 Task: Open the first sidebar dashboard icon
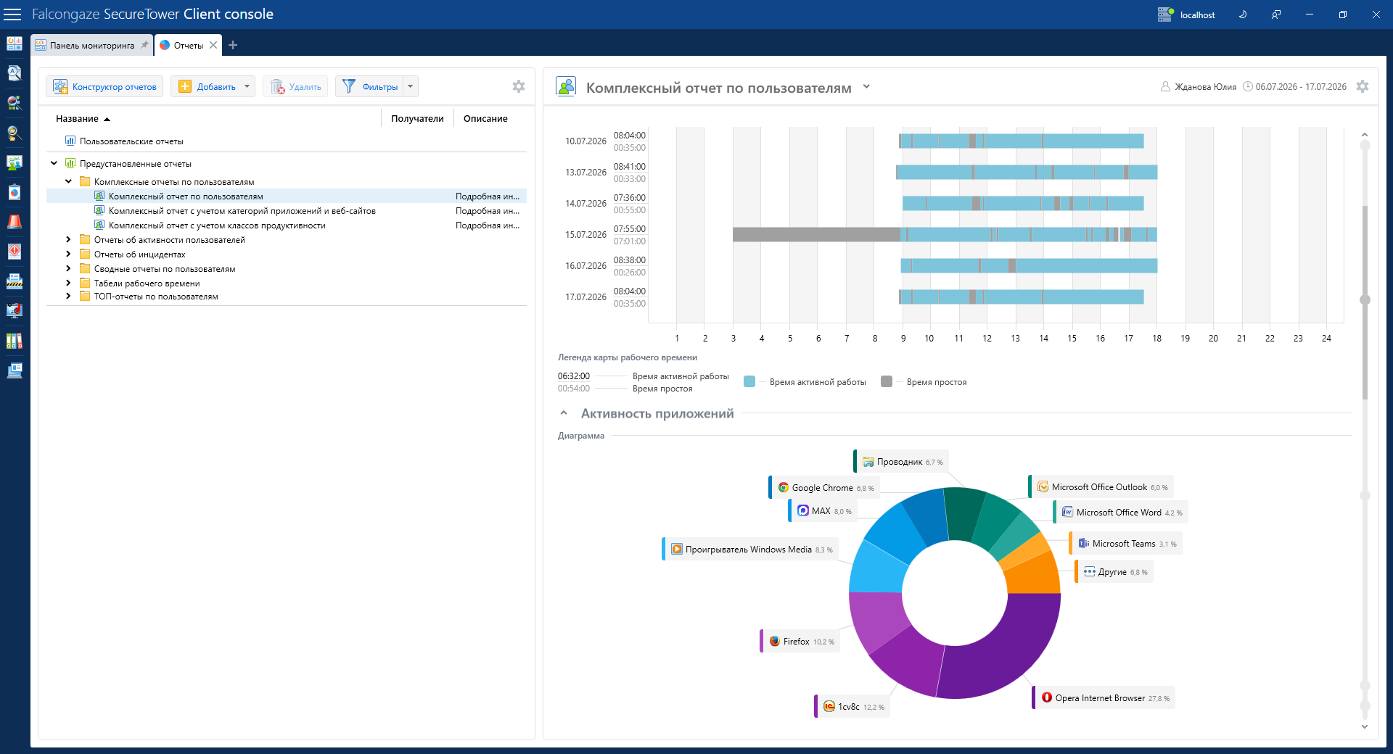[15, 44]
